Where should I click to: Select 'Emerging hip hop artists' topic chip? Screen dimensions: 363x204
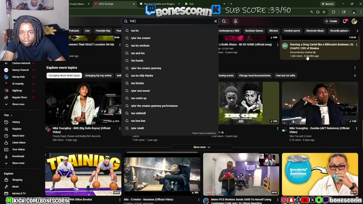click(x=98, y=76)
